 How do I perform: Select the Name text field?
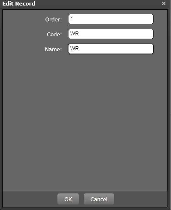coord(111,49)
